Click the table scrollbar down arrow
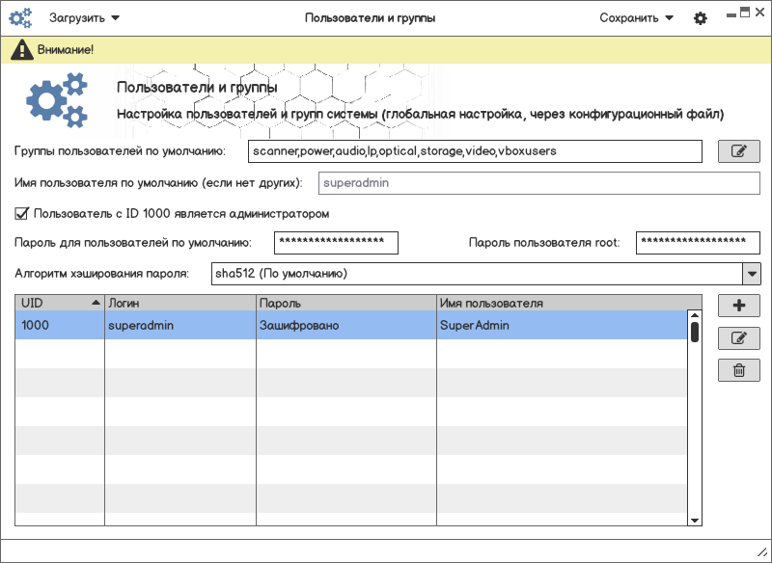Viewport: 772px width, 563px height. click(x=694, y=520)
